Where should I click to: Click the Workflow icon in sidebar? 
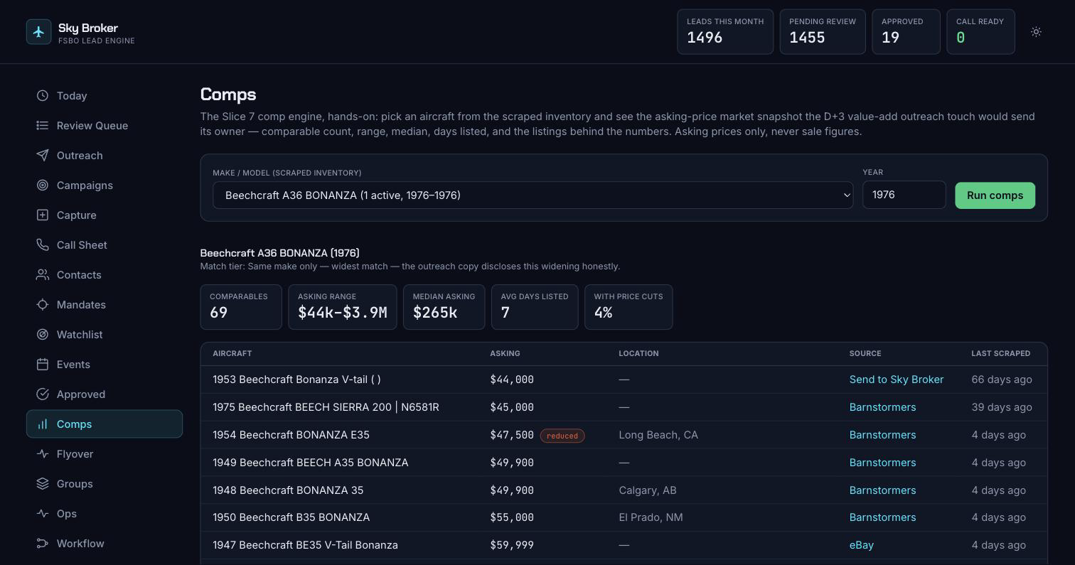(x=43, y=544)
